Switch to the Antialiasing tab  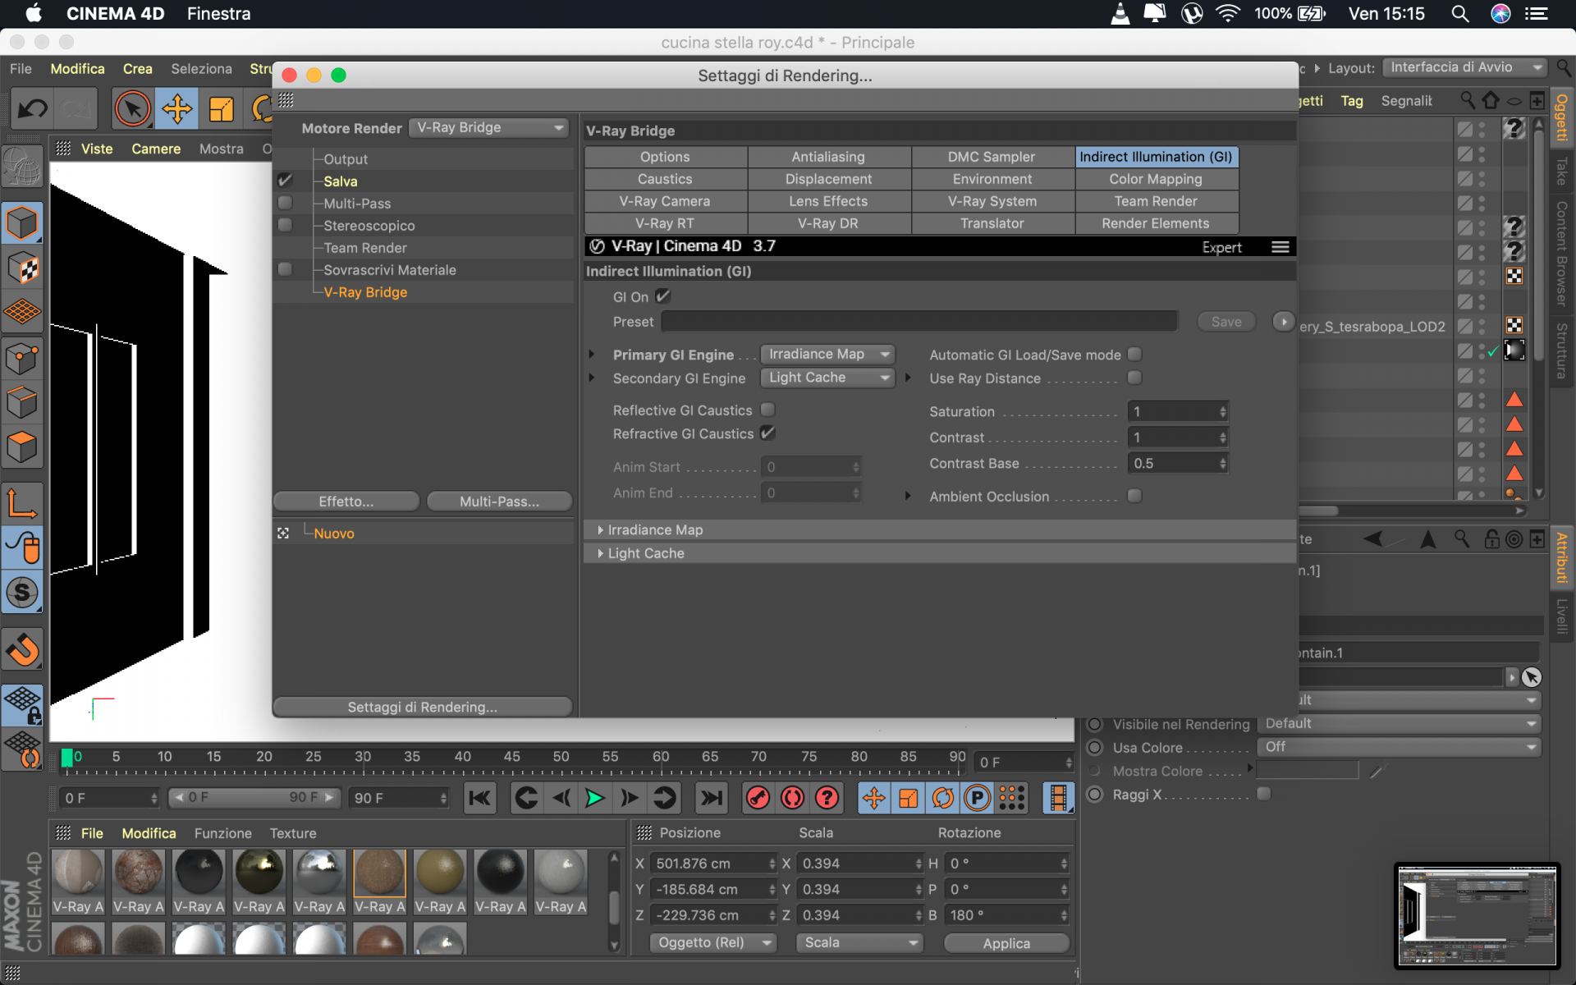(828, 157)
